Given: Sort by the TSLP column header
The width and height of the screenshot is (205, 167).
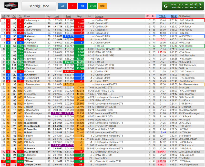Looking at the screenshot, I should (x=162, y=16).
